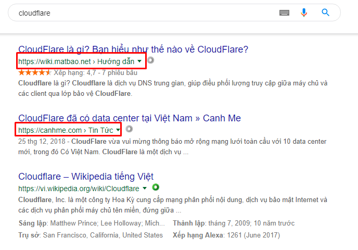Click the wiki.matbao.net green URL
The width and height of the screenshot is (358, 250).
click(x=76, y=61)
